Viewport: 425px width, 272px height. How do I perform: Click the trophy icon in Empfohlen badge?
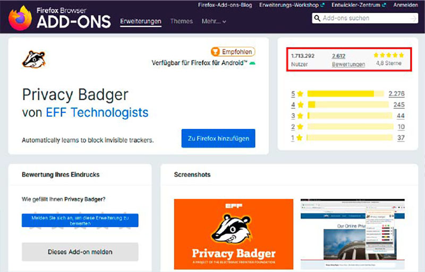click(x=216, y=51)
